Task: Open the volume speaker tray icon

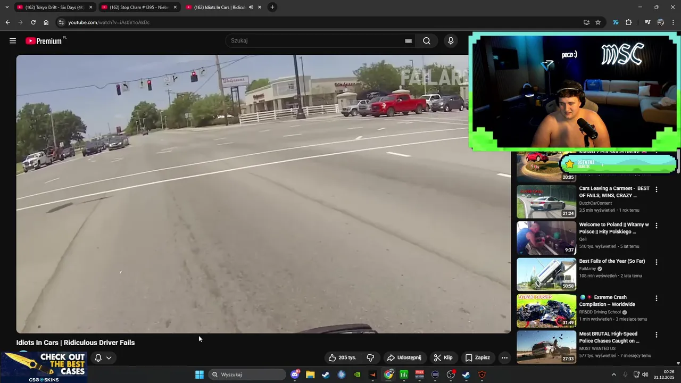Action: click(645, 374)
